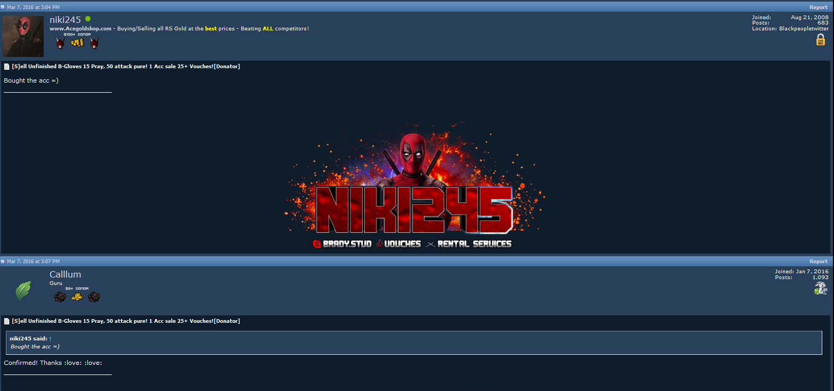This screenshot has width=834, height=391.
Task: Open thread title in Calllum's post
Action: tap(126, 321)
